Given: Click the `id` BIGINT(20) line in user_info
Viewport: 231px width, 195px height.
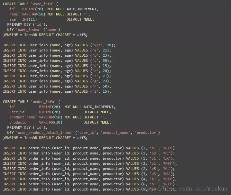Looking at the screenshot, I should pyautogui.click(x=52, y=9).
